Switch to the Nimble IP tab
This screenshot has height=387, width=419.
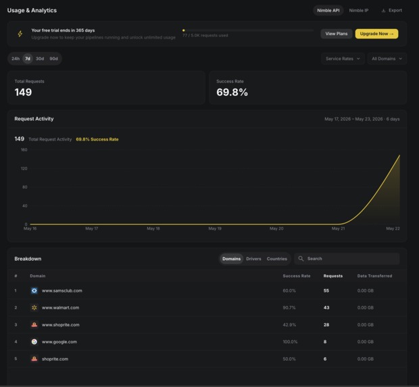click(359, 10)
